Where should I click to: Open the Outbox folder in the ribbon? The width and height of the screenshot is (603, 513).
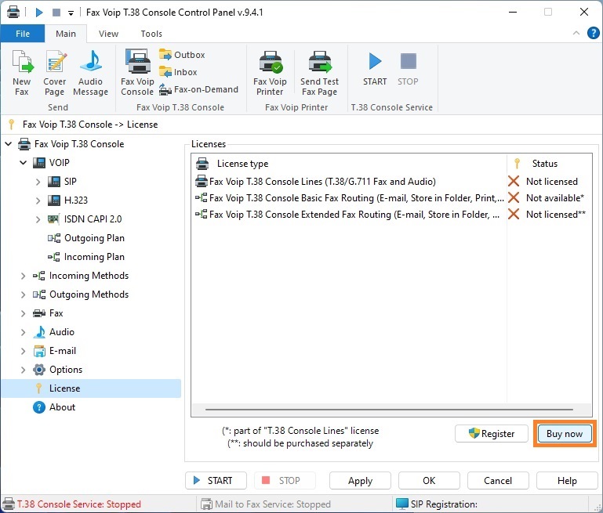pos(182,55)
